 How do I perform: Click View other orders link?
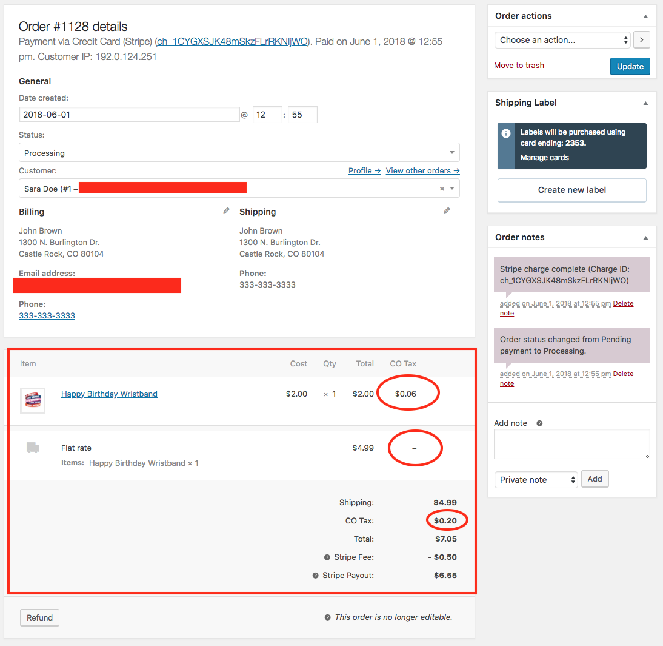pos(422,170)
